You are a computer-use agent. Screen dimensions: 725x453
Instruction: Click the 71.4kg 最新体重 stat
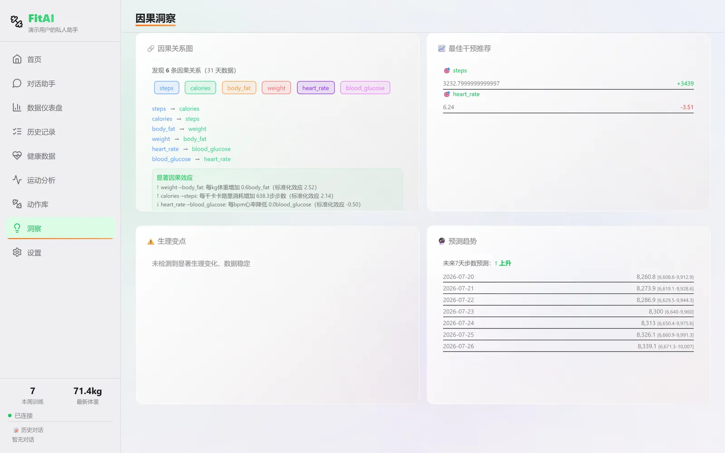pos(87,395)
